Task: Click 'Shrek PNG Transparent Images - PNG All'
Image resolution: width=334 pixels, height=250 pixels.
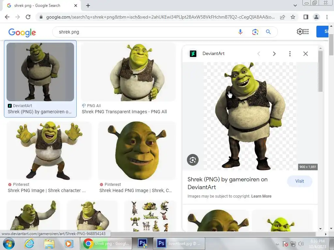Action: [124, 112]
